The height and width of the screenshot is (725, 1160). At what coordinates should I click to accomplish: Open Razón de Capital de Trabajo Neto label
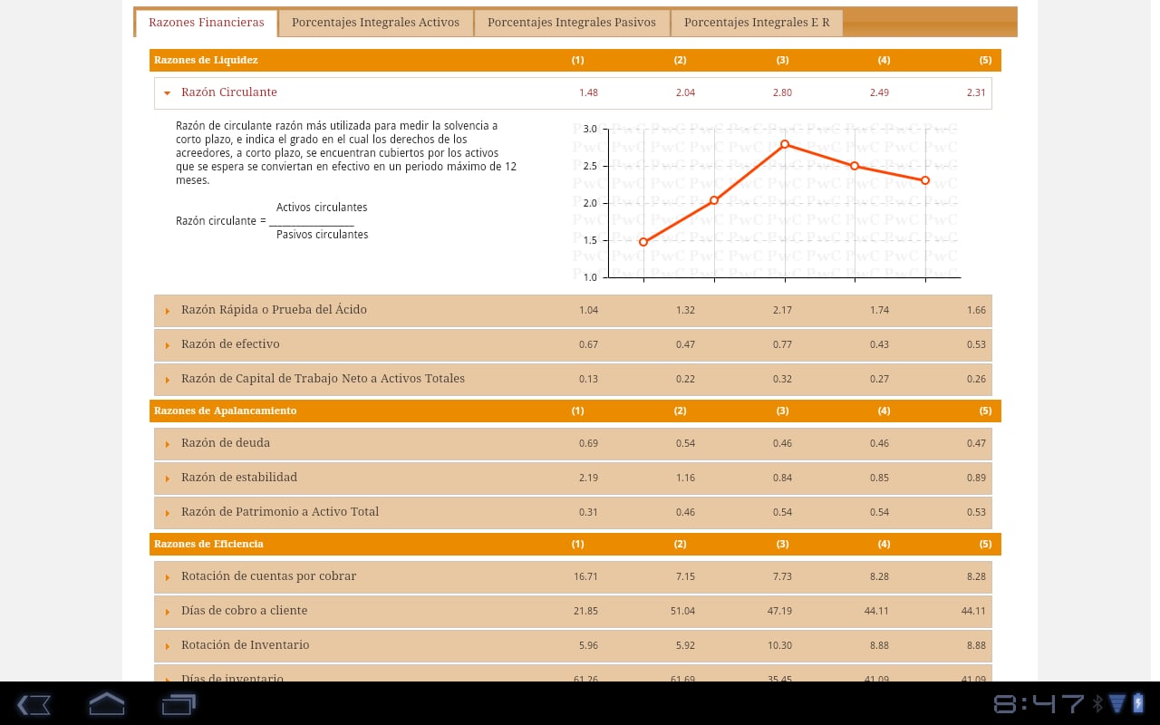click(x=323, y=379)
